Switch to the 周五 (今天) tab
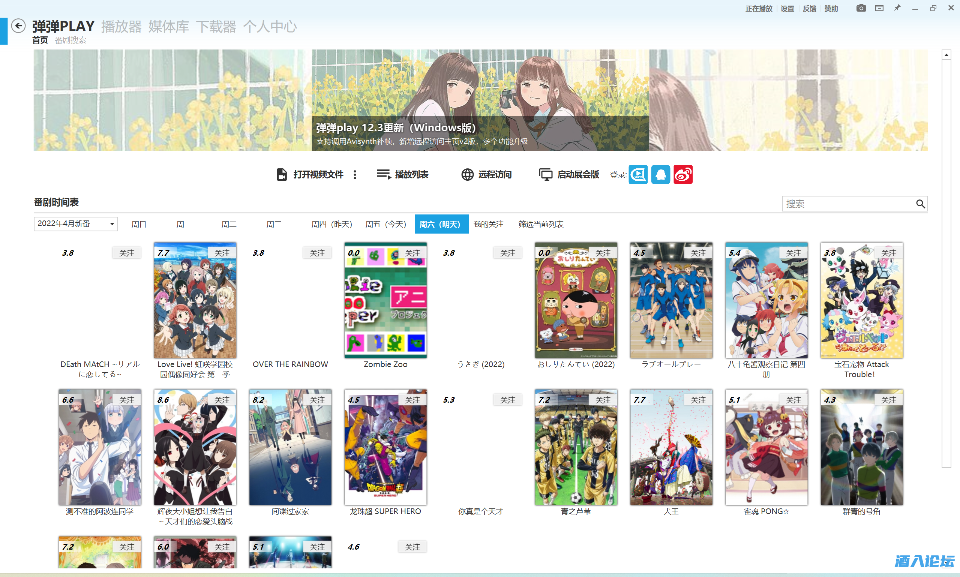Image resolution: width=960 pixels, height=577 pixels. pos(385,224)
